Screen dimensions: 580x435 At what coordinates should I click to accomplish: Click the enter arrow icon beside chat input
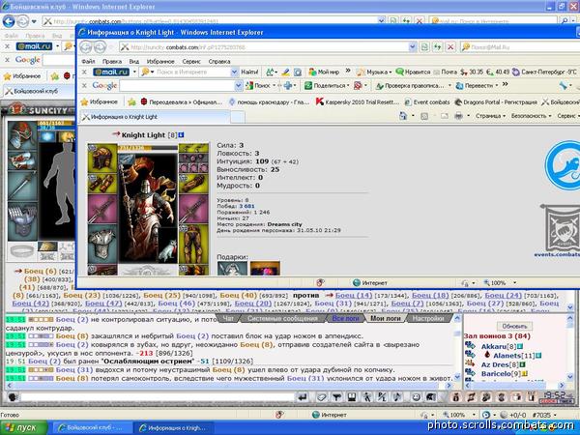[x=303, y=397]
